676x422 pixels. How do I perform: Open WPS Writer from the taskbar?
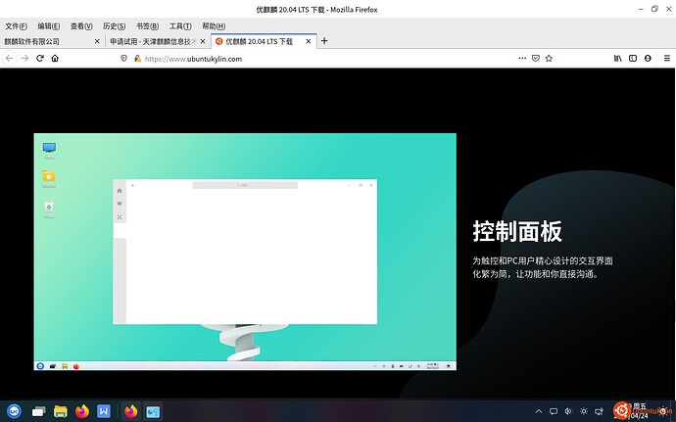click(104, 411)
